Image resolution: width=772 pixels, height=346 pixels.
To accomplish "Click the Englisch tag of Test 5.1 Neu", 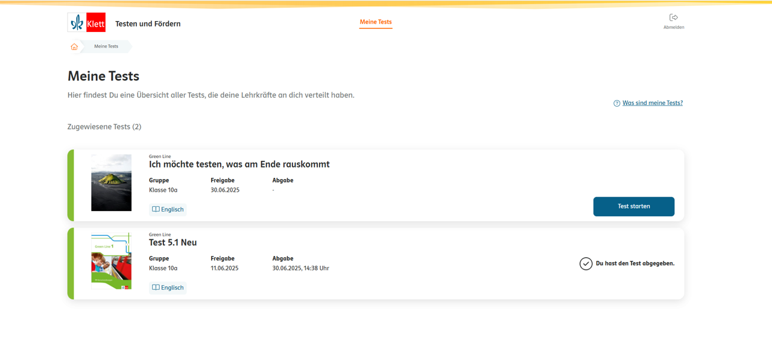I will click(168, 288).
